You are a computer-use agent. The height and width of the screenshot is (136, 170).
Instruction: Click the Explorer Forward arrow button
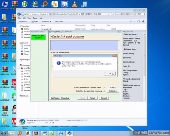(23, 14)
